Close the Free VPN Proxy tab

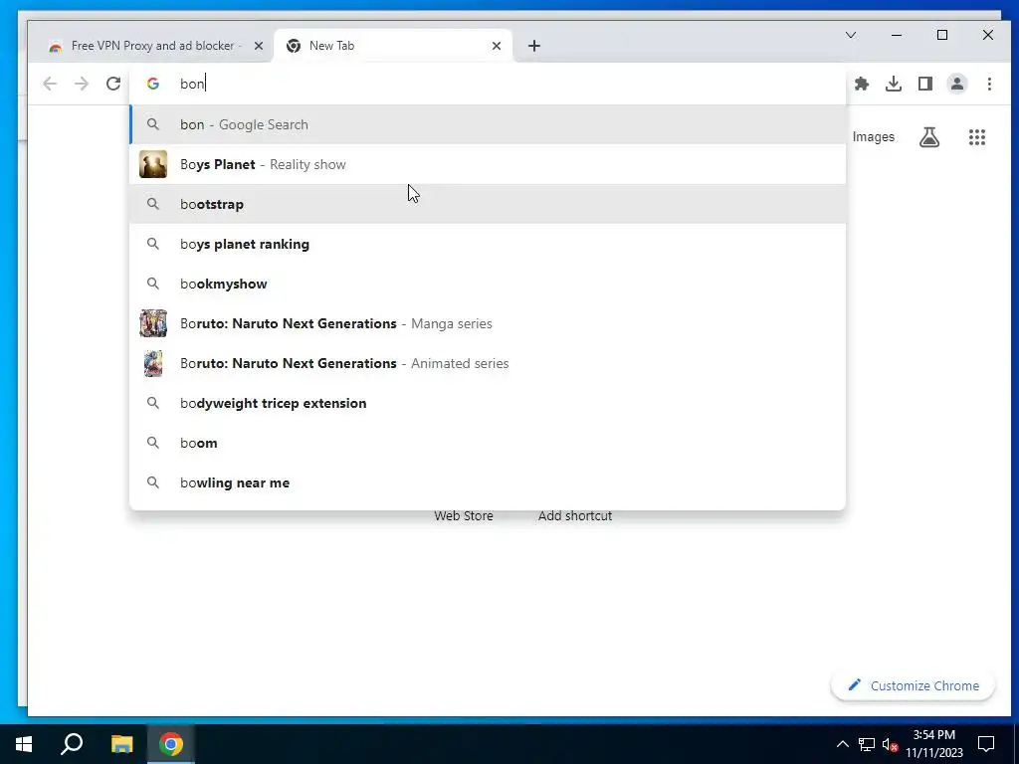[x=259, y=46]
